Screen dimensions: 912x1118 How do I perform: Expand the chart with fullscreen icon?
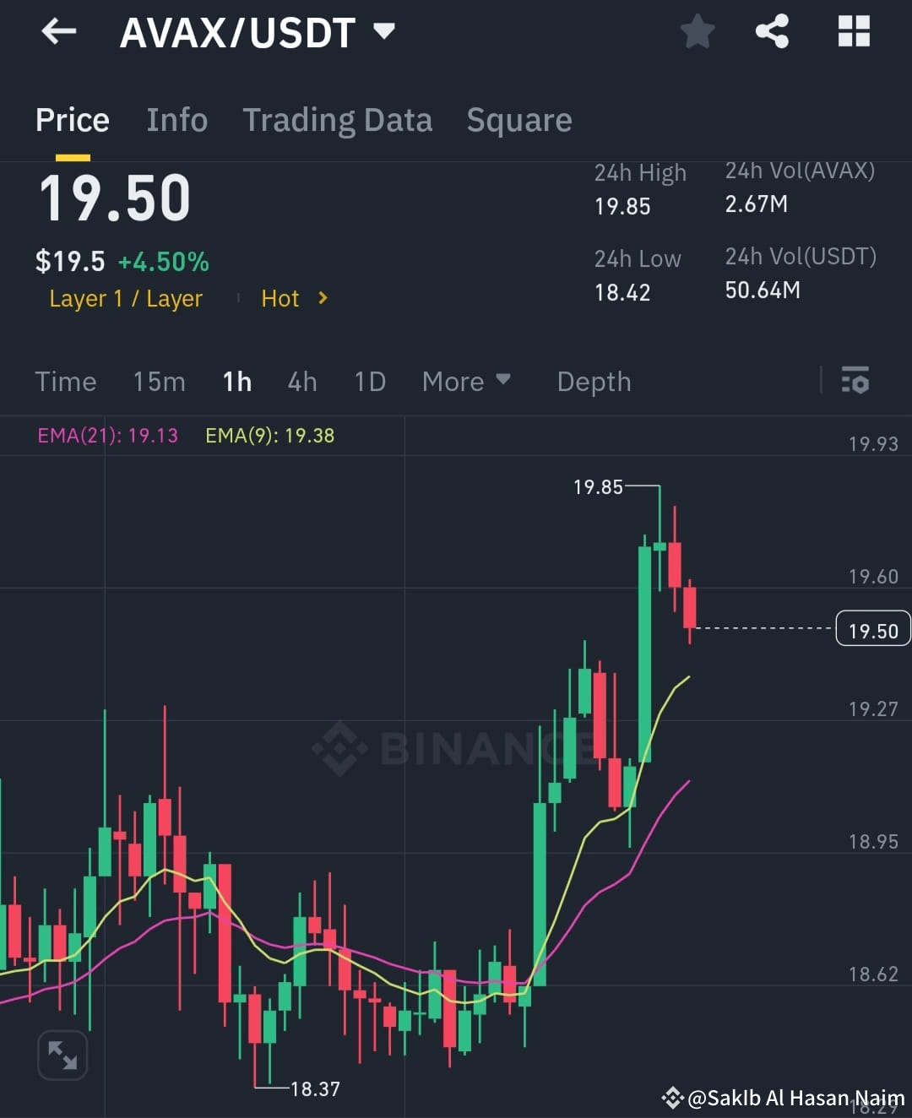(62, 1055)
